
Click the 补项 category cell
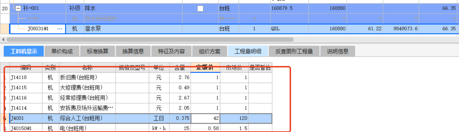click(75, 9)
